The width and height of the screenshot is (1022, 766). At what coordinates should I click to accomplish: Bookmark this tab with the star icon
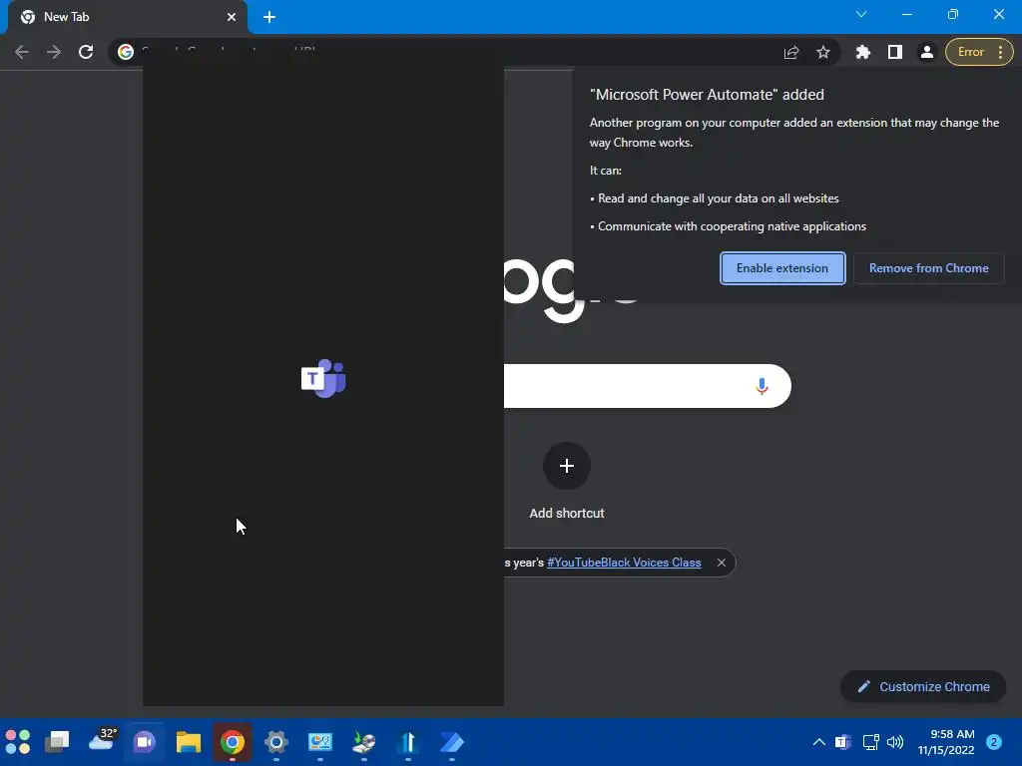[823, 52]
